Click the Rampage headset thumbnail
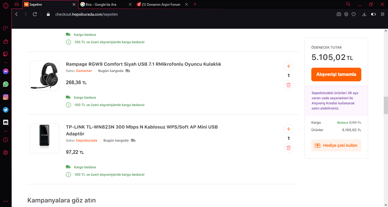388x207 pixels. (44, 76)
